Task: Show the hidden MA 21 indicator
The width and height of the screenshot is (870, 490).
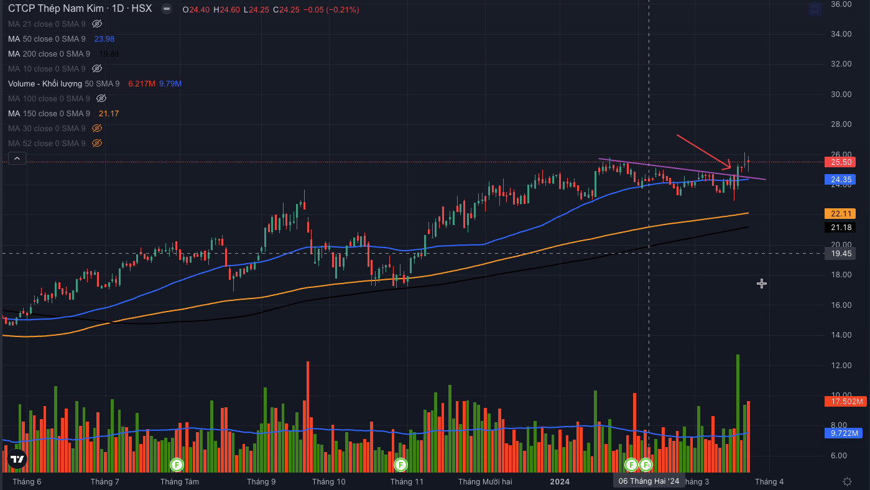Action: [96, 24]
